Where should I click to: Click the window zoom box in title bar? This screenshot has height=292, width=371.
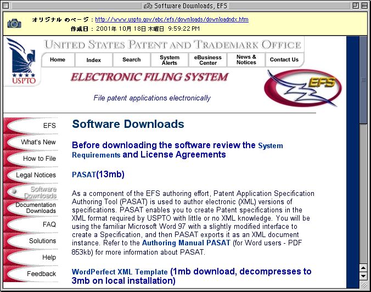pyautogui.click(x=352, y=5)
